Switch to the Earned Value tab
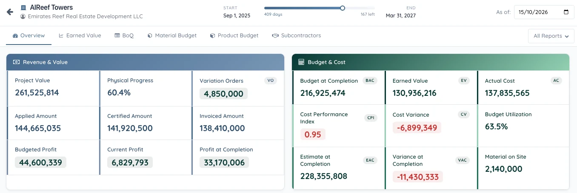 [80, 36]
